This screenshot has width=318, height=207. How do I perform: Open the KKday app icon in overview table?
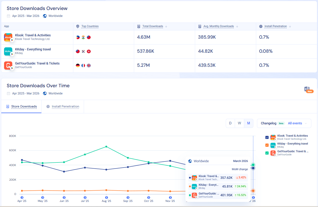[x=8, y=51]
